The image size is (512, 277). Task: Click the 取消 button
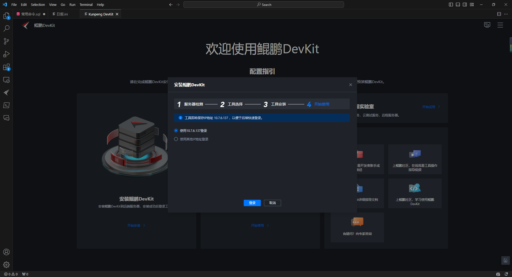pyautogui.click(x=273, y=203)
